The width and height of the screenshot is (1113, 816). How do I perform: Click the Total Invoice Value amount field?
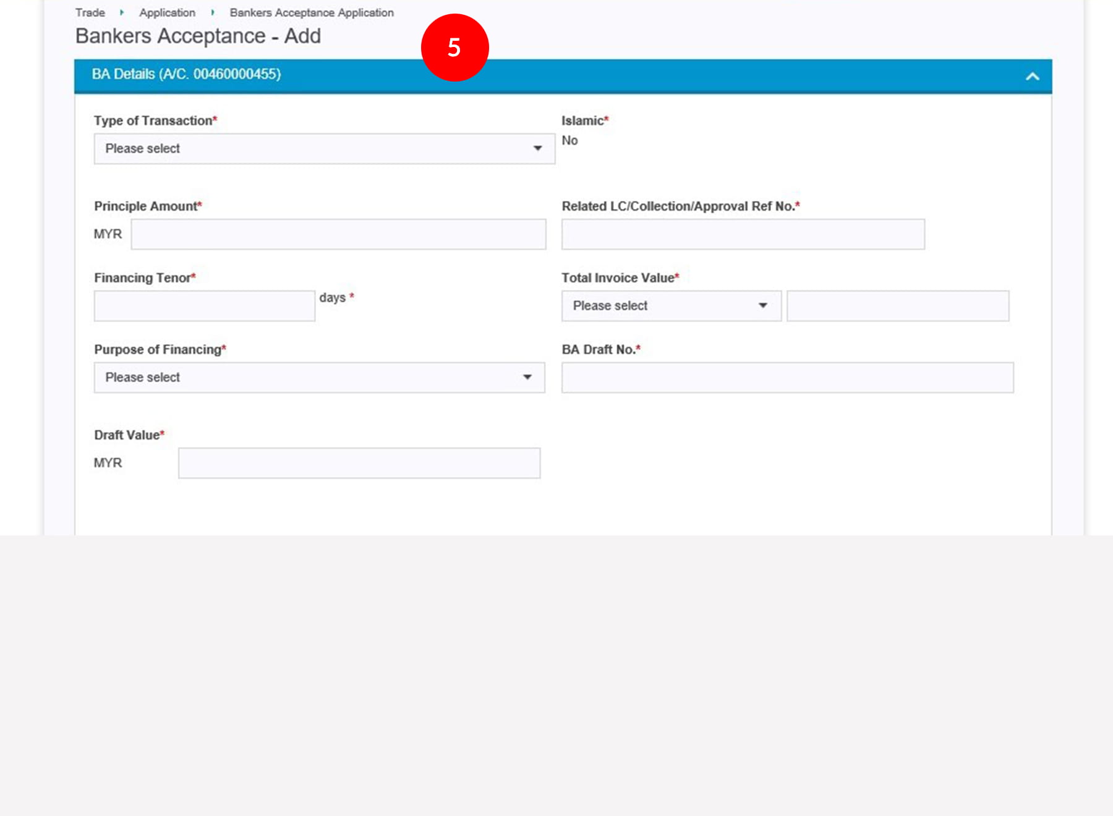point(897,306)
